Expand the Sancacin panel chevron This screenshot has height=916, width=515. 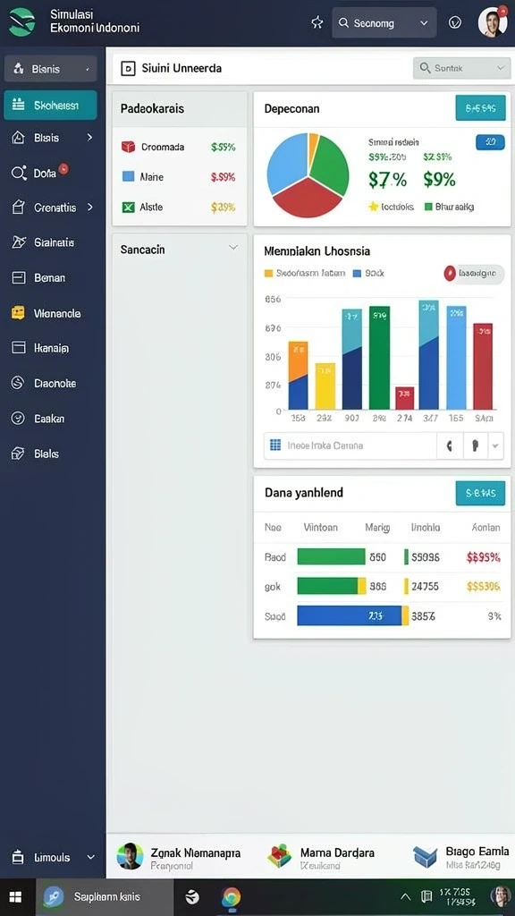pos(233,248)
